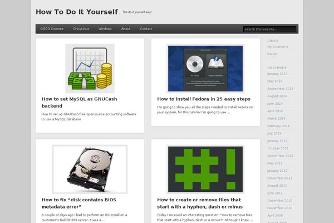Viewport: 334px width, 223px height.
Task: Open article about disk contains BIOS metadata error
Action: pos(79,203)
